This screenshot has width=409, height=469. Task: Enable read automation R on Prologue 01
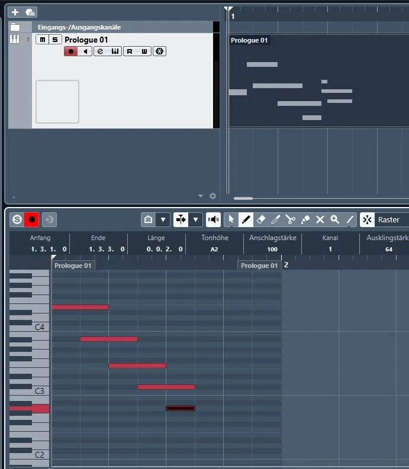[130, 51]
